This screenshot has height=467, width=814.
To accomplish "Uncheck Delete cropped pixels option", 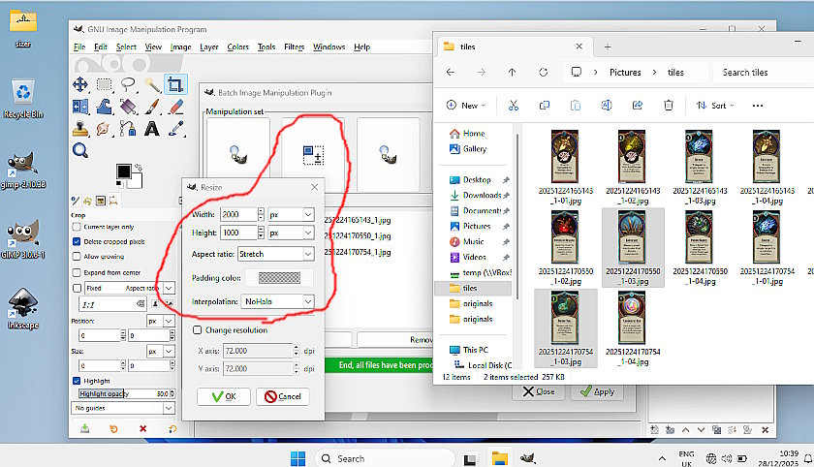I will [77, 241].
